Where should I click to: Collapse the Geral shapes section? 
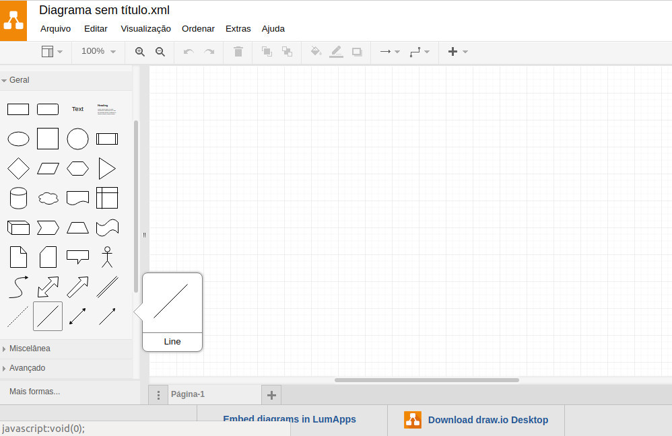click(x=67, y=80)
